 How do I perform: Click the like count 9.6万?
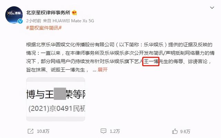tap(185, 131)
